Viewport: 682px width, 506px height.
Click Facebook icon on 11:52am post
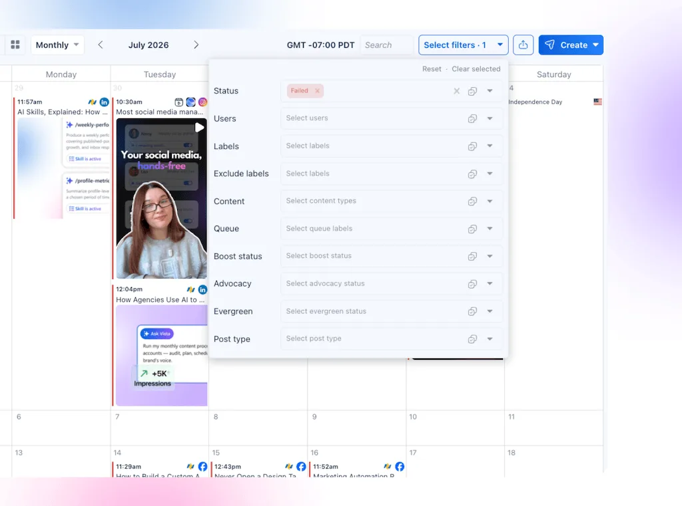tap(400, 467)
